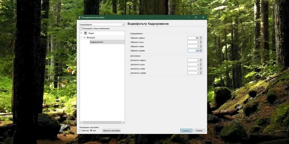Click the Сбросить настройки button
289x144 pixels.
coord(111,130)
